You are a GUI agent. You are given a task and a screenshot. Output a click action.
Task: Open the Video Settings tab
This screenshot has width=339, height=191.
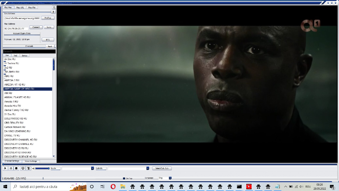[x=31, y=161]
